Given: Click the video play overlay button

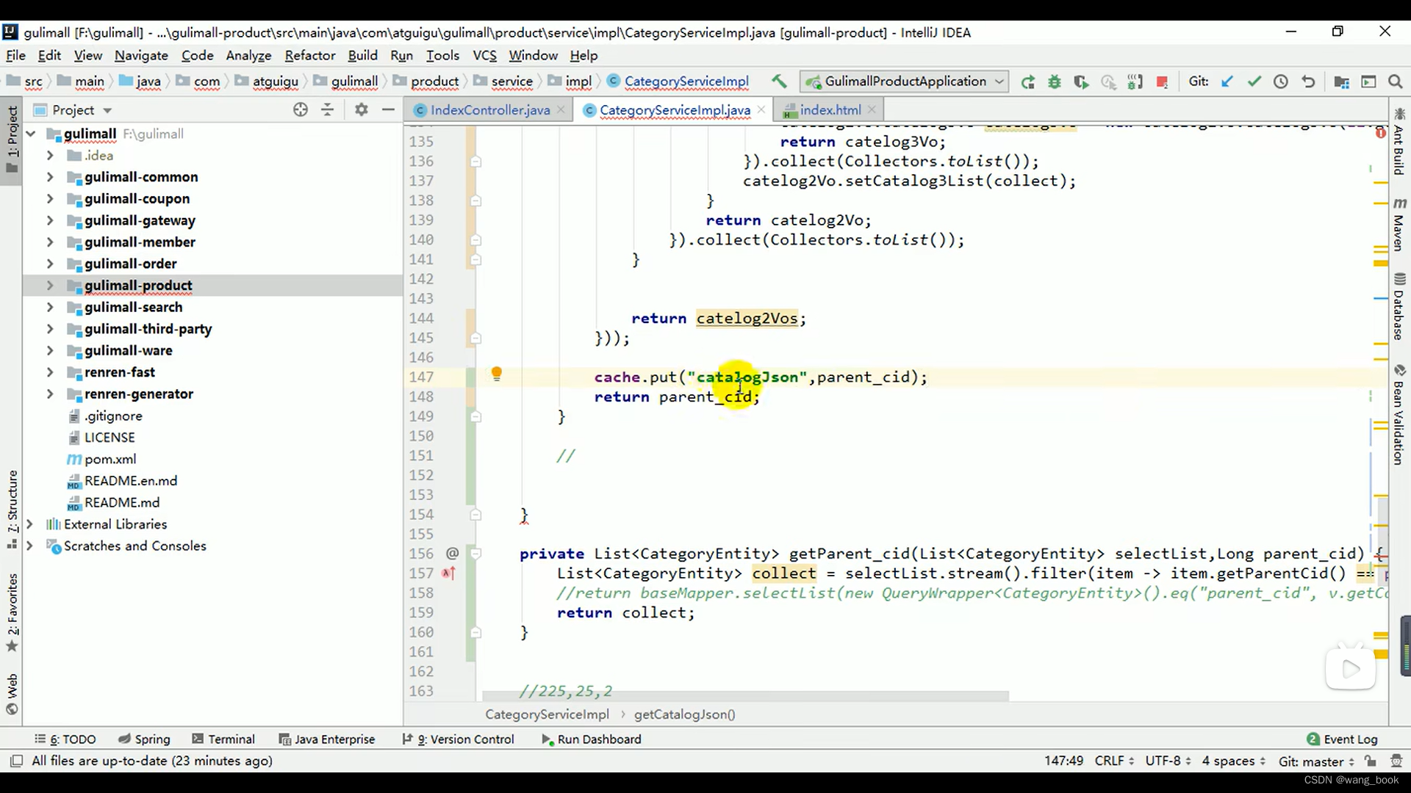Looking at the screenshot, I should (x=1351, y=668).
